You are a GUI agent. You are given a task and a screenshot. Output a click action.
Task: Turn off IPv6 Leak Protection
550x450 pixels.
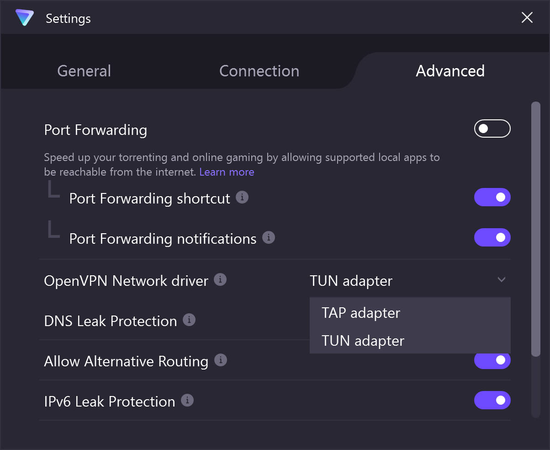tap(492, 400)
